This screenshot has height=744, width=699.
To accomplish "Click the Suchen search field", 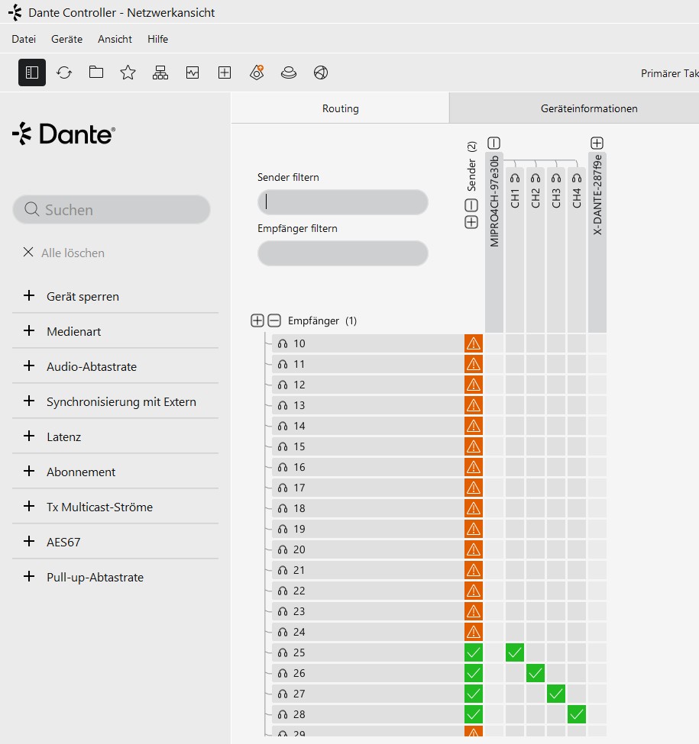I will coord(112,209).
